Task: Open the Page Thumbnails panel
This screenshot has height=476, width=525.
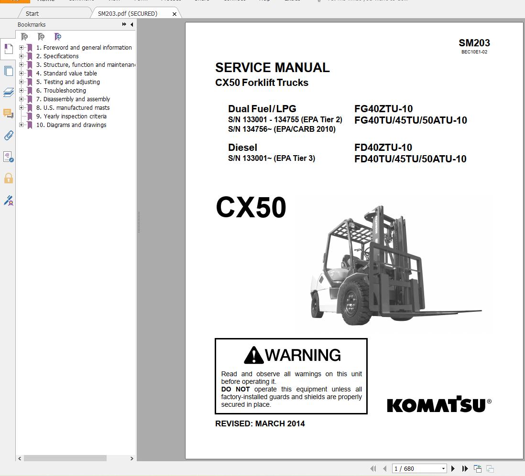Action: click(8, 71)
